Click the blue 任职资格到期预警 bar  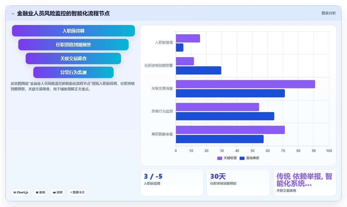pos(198,70)
